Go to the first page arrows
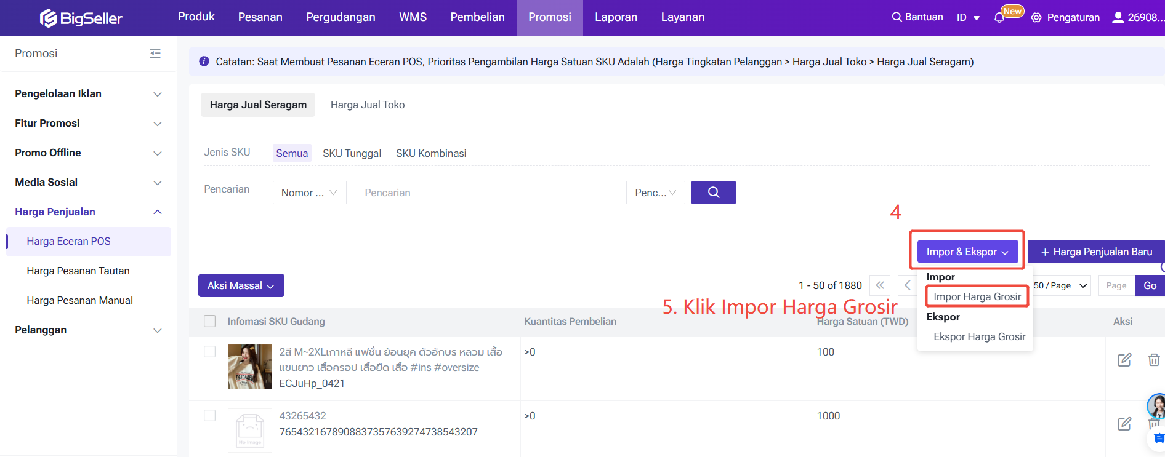This screenshot has width=1165, height=457. click(x=879, y=285)
